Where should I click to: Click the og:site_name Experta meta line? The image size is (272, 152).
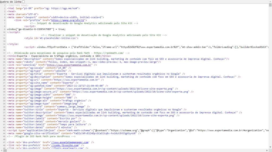pyautogui.click(x=43, y=83)
